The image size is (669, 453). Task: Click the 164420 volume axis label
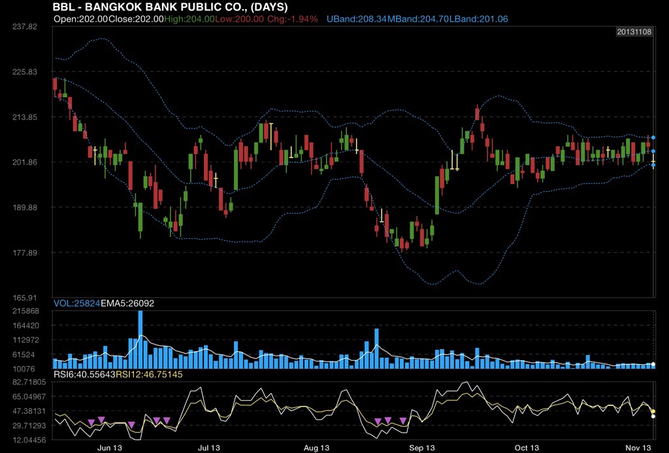coord(26,326)
